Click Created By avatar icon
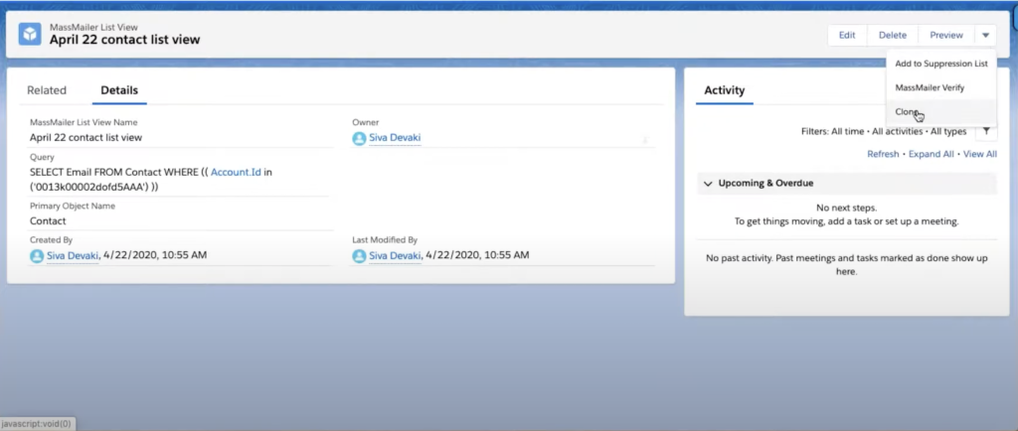Viewport: 1018px width, 431px height. point(37,256)
